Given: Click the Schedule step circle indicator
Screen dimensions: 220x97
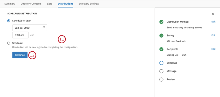Looking at the screenshot, I should pyautogui.click(x=161, y=63).
